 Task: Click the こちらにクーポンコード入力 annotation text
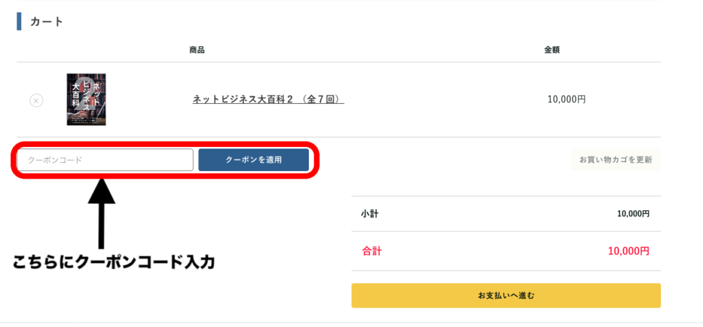click(114, 262)
